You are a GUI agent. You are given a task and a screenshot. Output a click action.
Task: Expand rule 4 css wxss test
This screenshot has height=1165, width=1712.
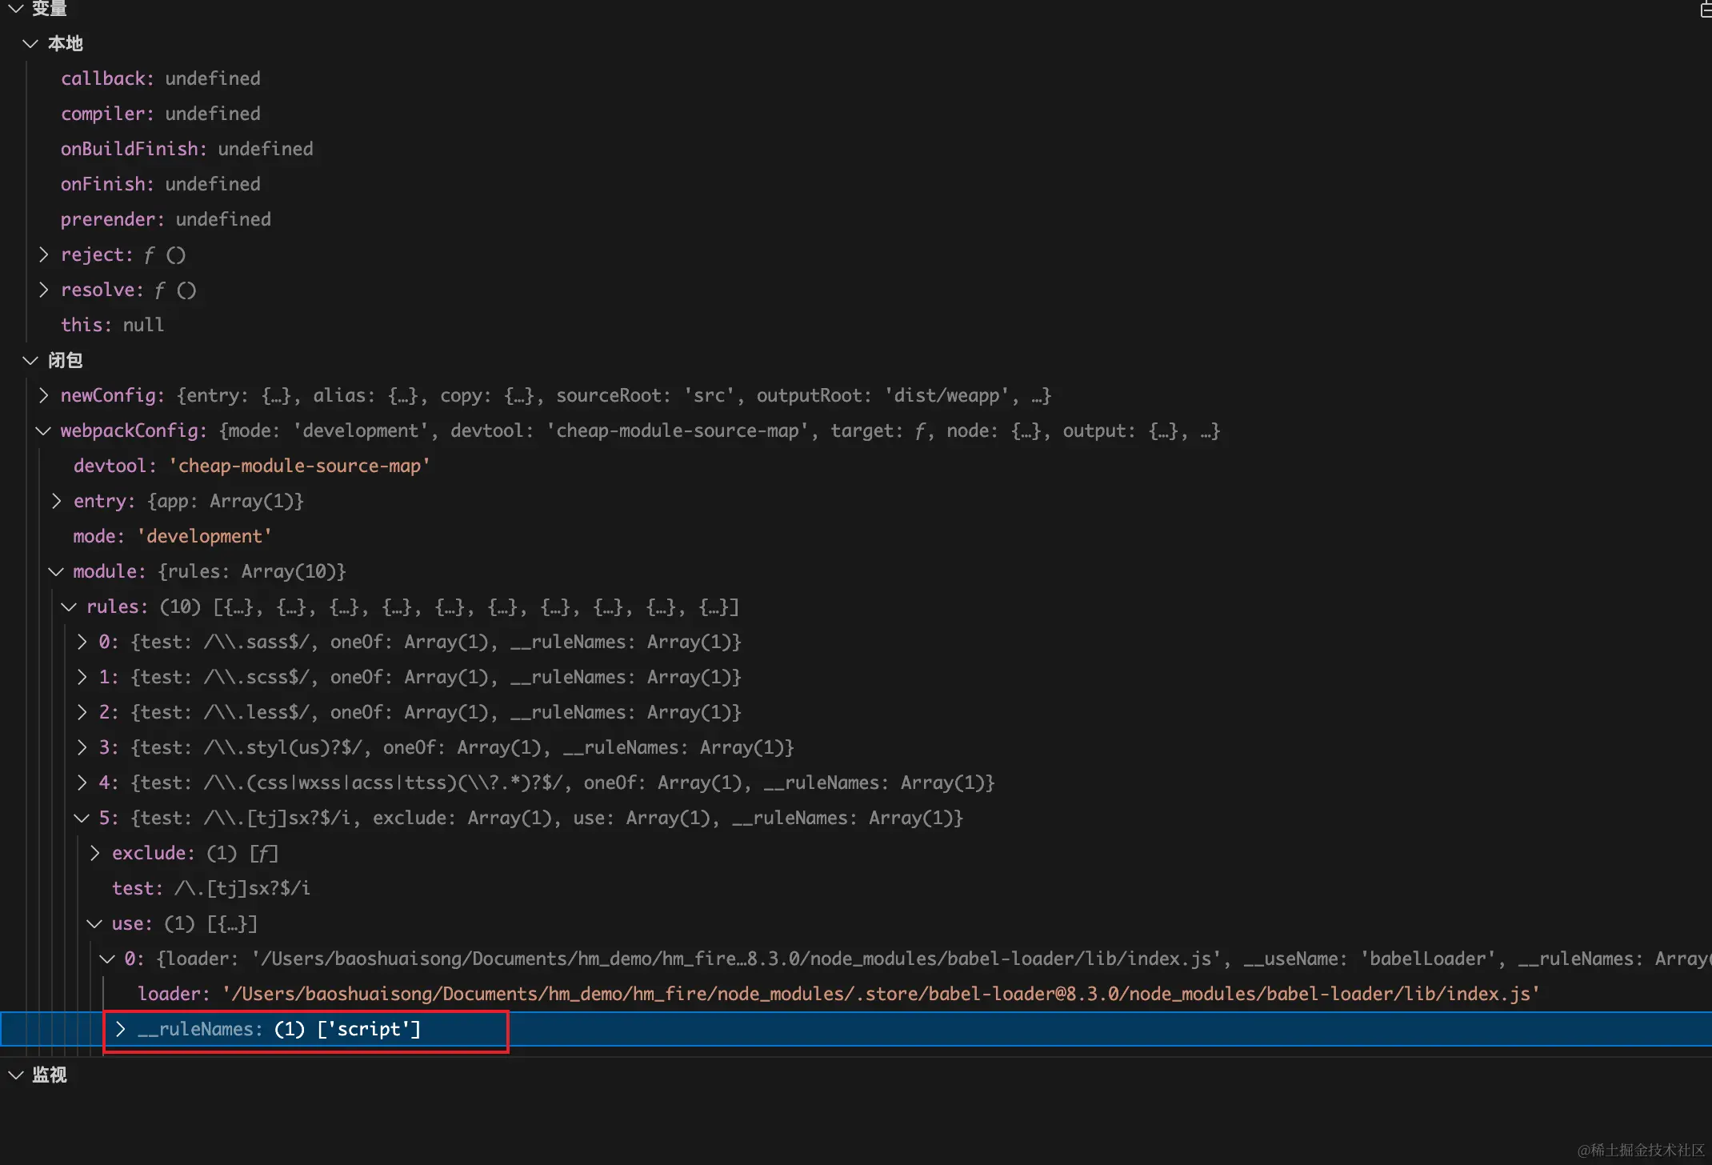point(82,783)
